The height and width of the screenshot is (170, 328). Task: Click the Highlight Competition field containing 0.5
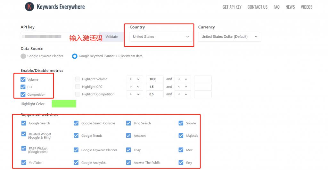pyautogui.click(x=155, y=94)
